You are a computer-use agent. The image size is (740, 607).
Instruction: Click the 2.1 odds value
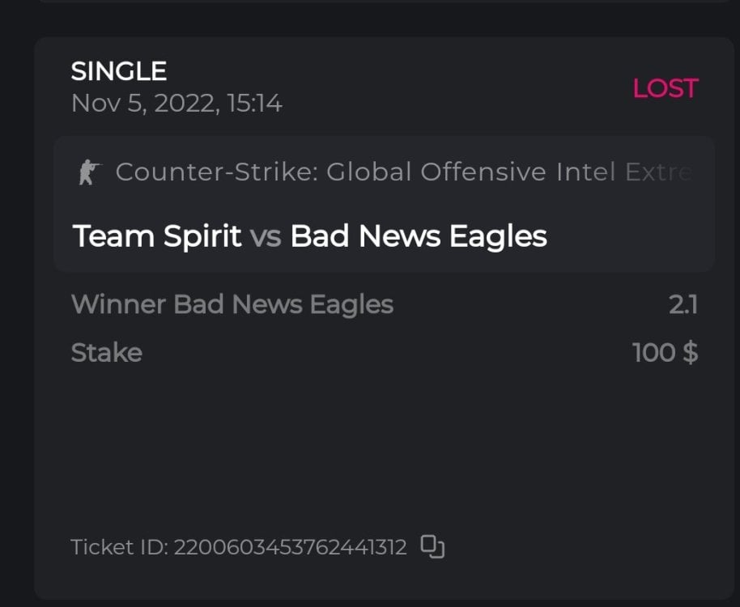[683, 304]
